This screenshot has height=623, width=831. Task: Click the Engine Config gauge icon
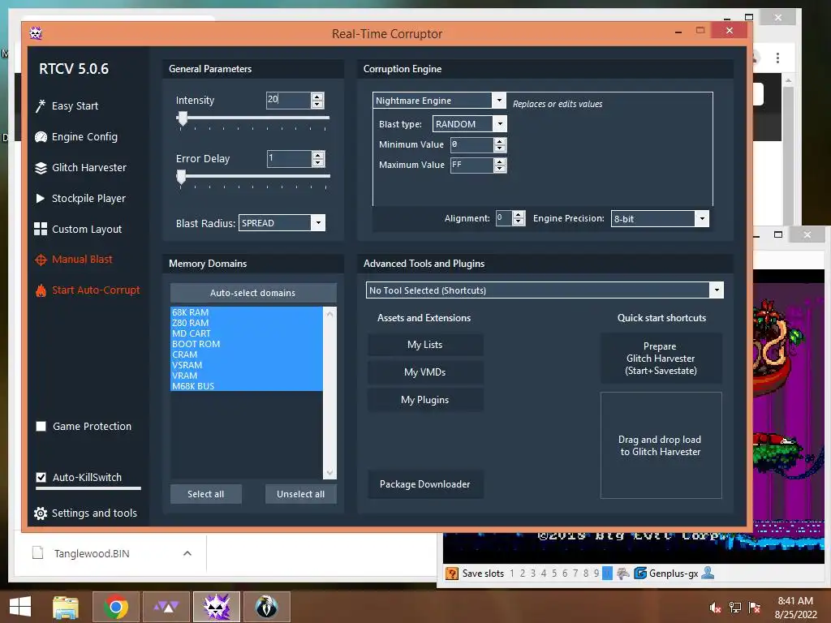click(41, 137)
